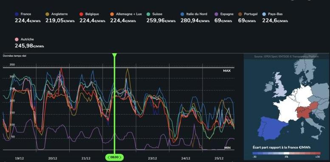Click the 219,05 €/MWh Angleterre price
This screenshot has height=162, width=330.
61,21
